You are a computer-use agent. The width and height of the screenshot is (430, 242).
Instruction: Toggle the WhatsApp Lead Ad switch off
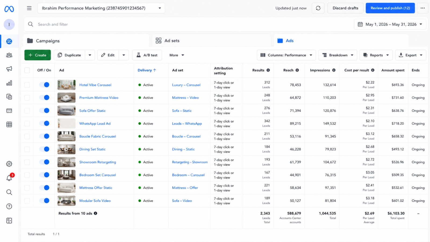coord(44,123)
